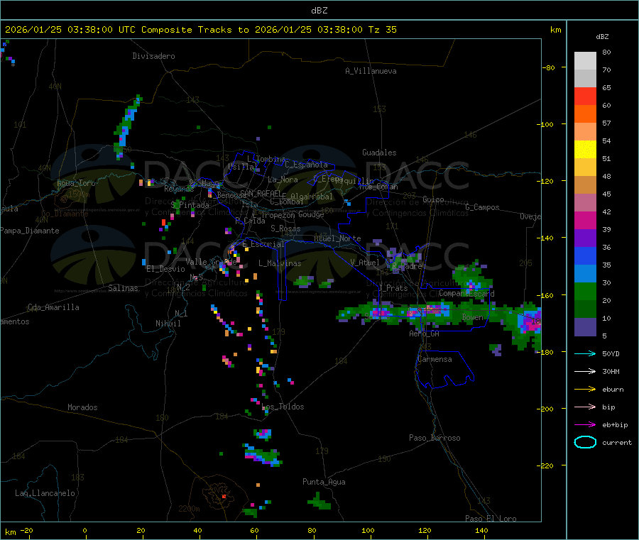Viewport: 639px width, 540px height.
Task: Click the bright green 30–20 dBZ swatch
Action: [x=585, y=291]
